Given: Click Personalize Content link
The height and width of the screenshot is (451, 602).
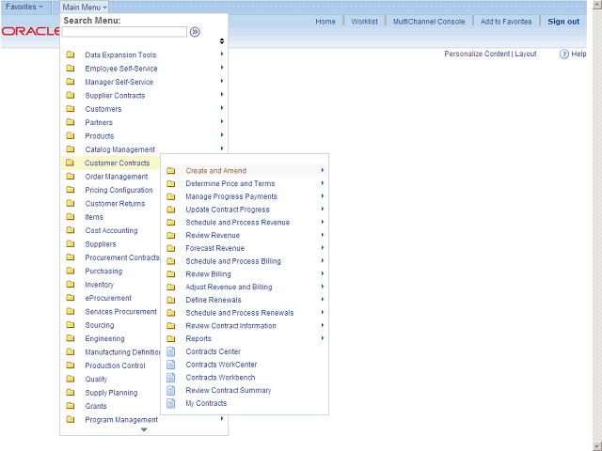Looking at the screenshot, I should 477,54.
